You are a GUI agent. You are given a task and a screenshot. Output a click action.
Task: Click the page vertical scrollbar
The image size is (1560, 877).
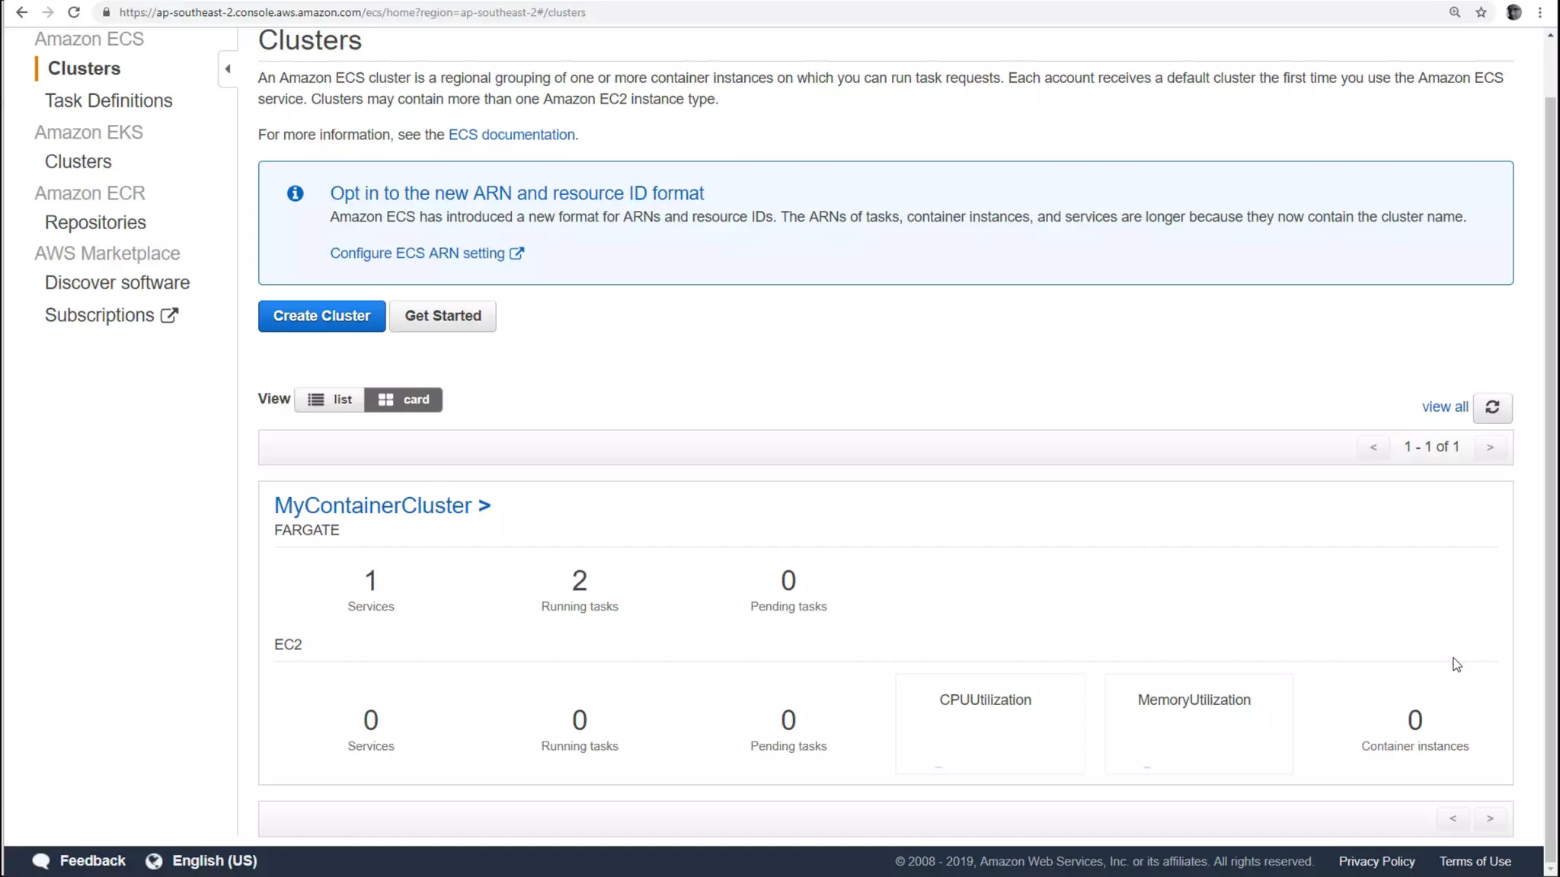pos(1550,457)
